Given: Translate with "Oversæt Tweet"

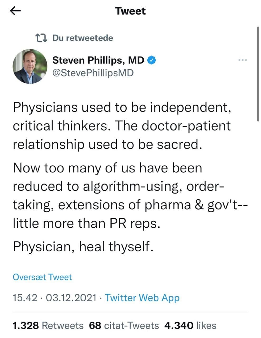Looking at the screenshot, I should coord(42,277).
